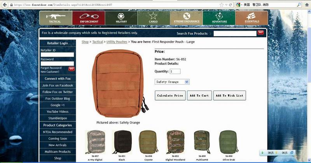
Task: Click the browser back arrow button
Action: (5, 5)
